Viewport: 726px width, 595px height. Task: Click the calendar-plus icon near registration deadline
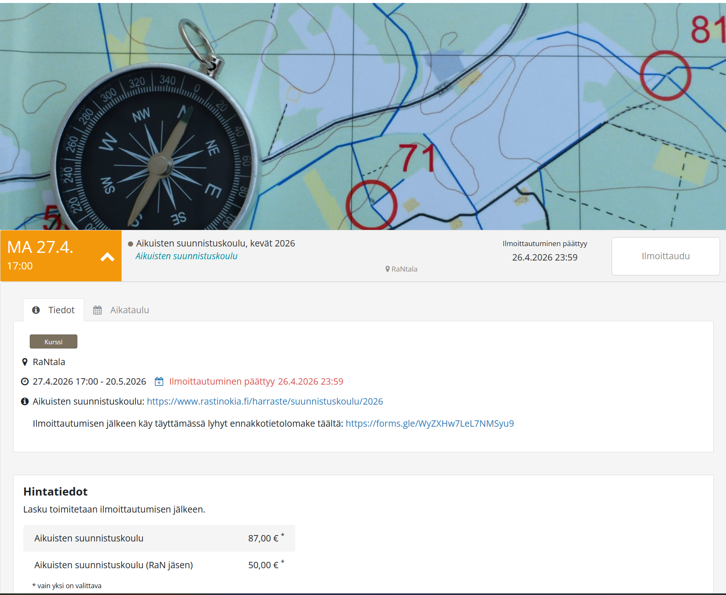(x=159, y=382)
